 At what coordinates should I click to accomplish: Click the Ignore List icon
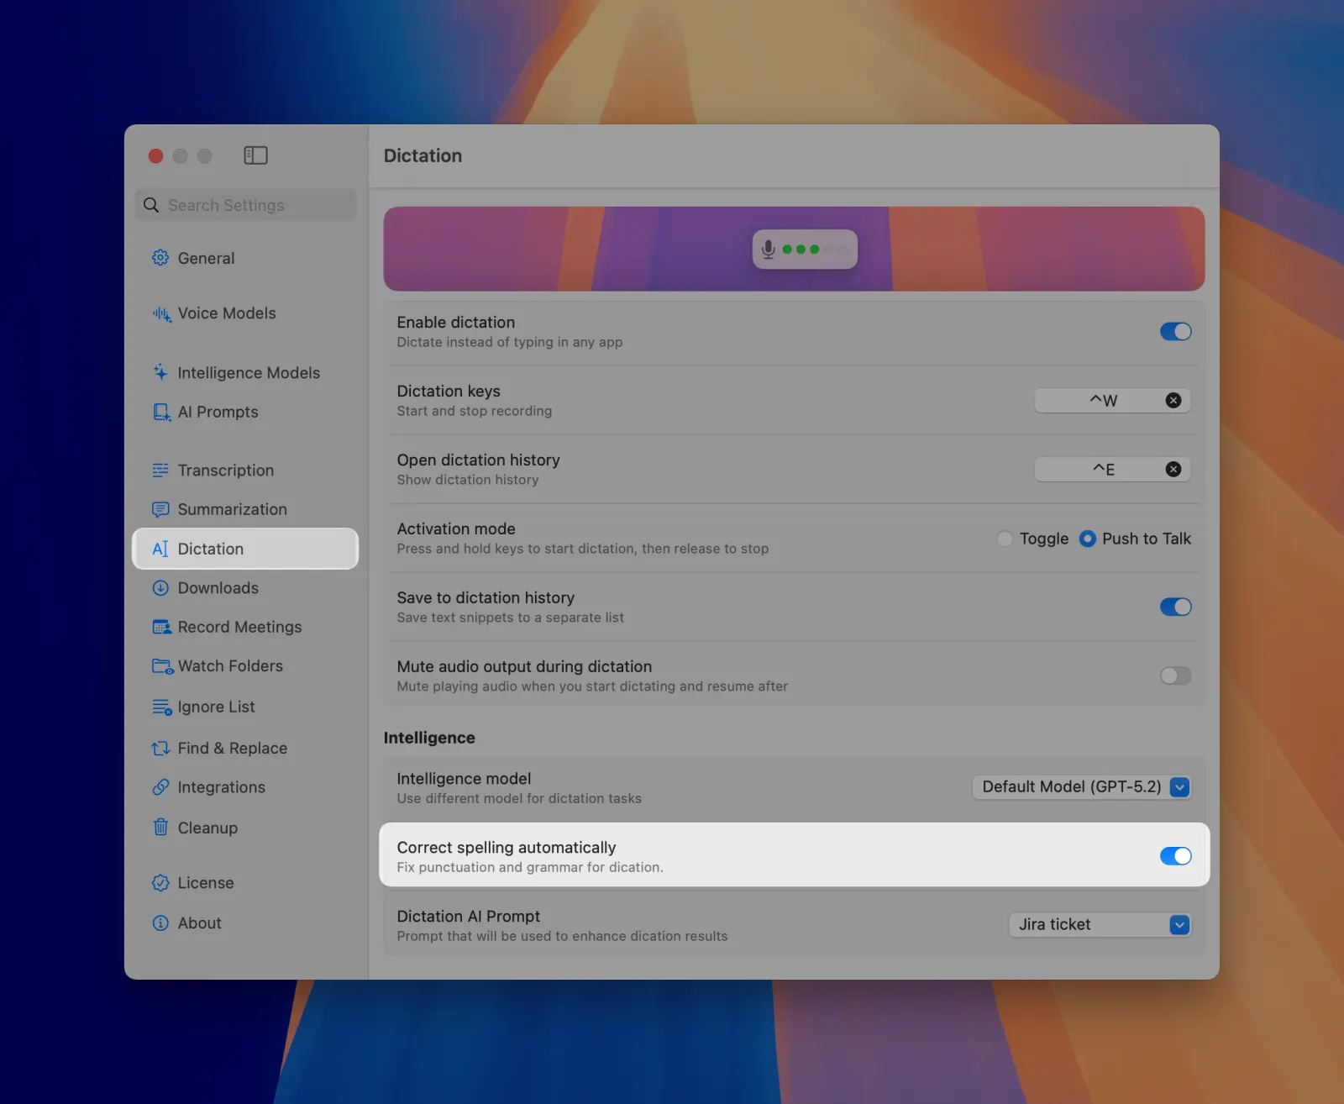[x=161, y=707]
